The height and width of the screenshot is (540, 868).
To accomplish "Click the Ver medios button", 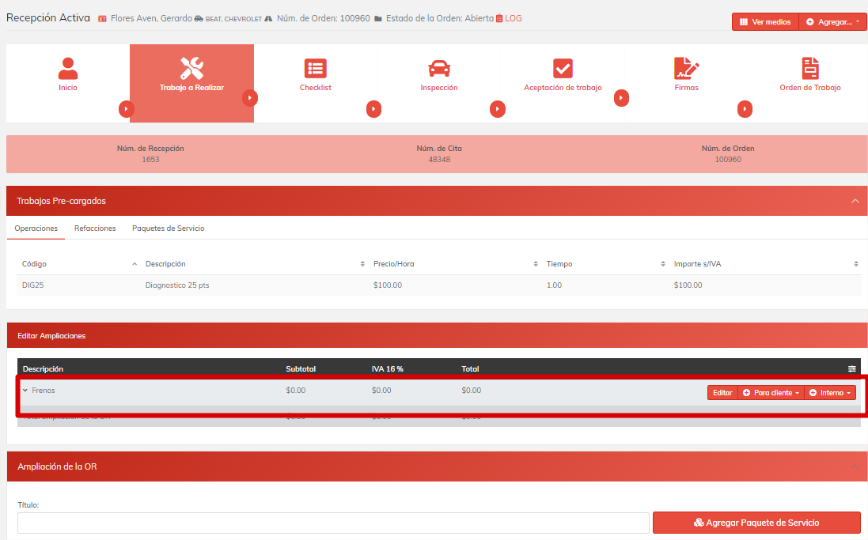I will point(765,22).
